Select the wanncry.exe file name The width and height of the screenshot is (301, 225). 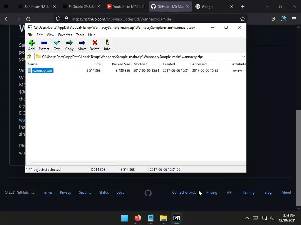pos(42,71)
